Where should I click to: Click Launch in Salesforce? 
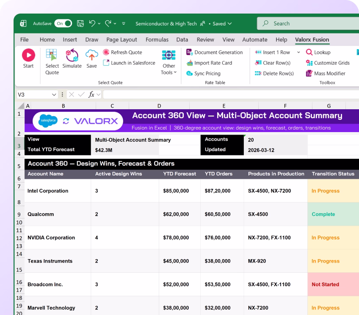129,63
